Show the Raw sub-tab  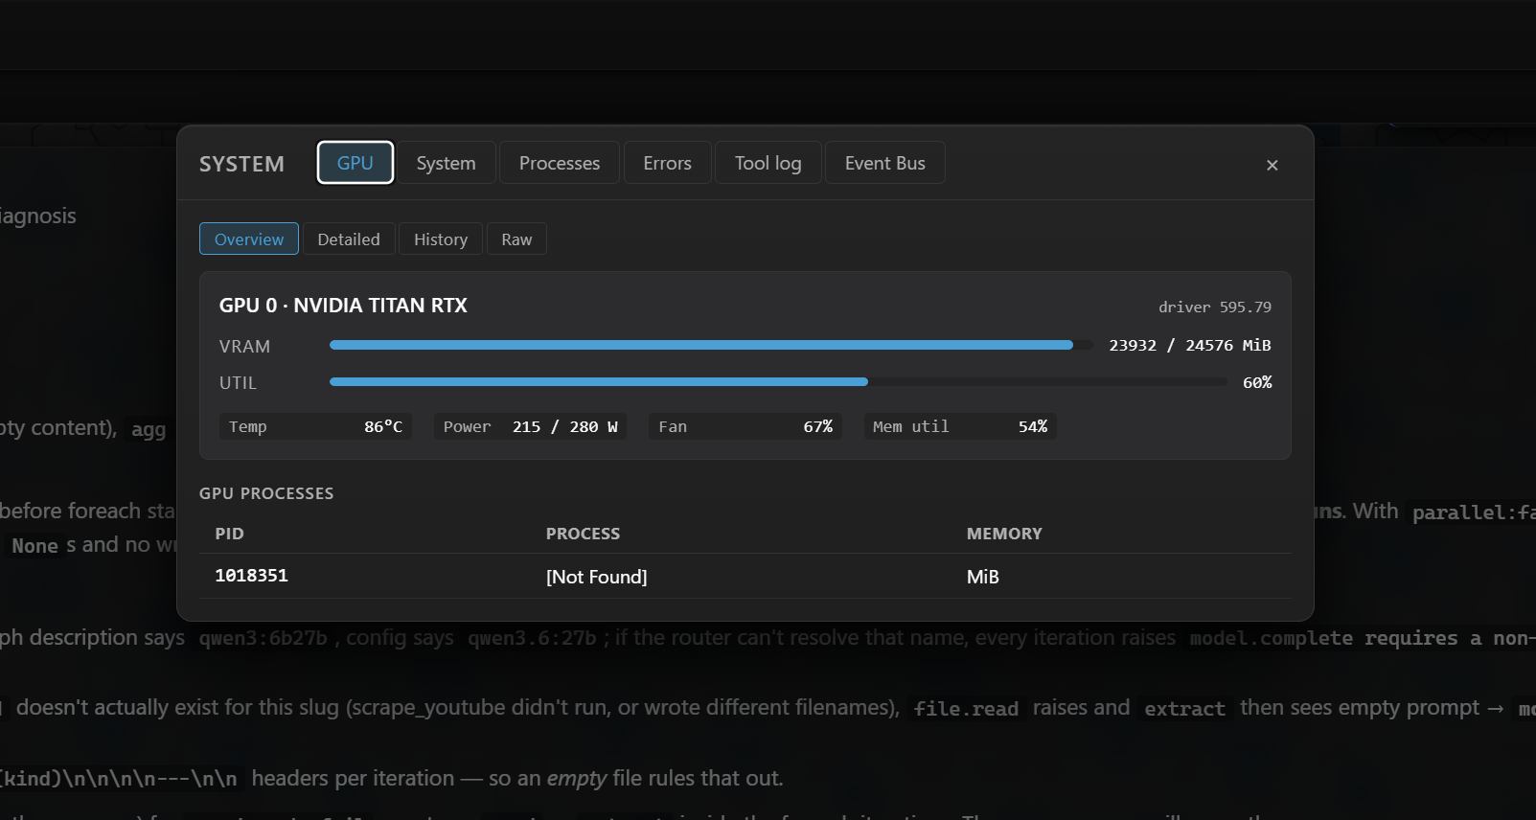(x=516, y=239)
